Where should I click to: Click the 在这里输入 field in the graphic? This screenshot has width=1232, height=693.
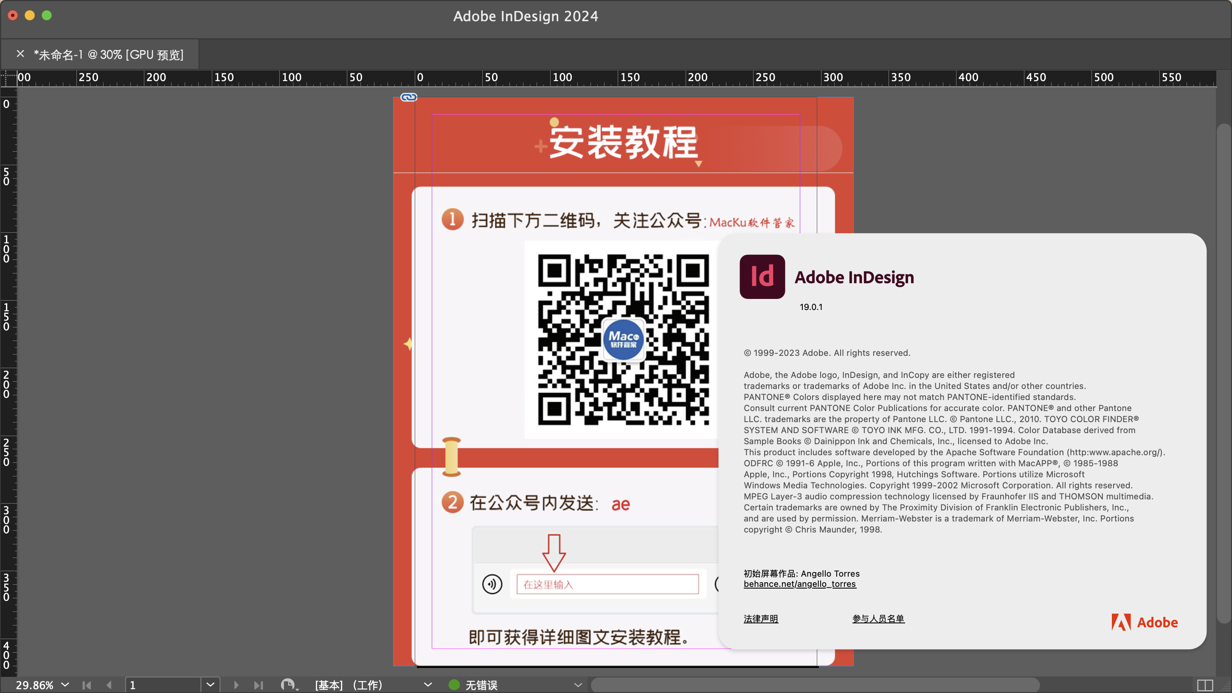point(608,584)
